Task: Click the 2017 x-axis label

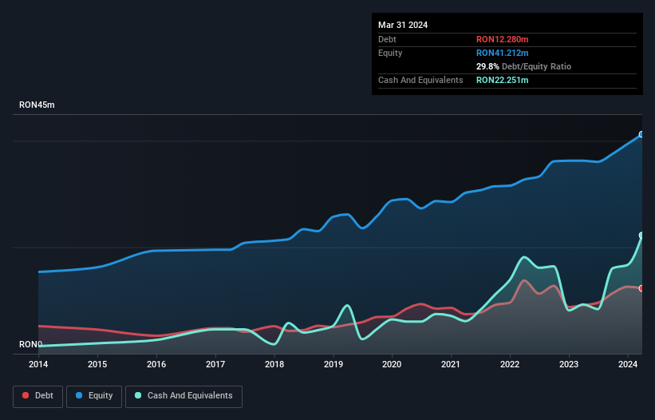Action: pos(215,364)
